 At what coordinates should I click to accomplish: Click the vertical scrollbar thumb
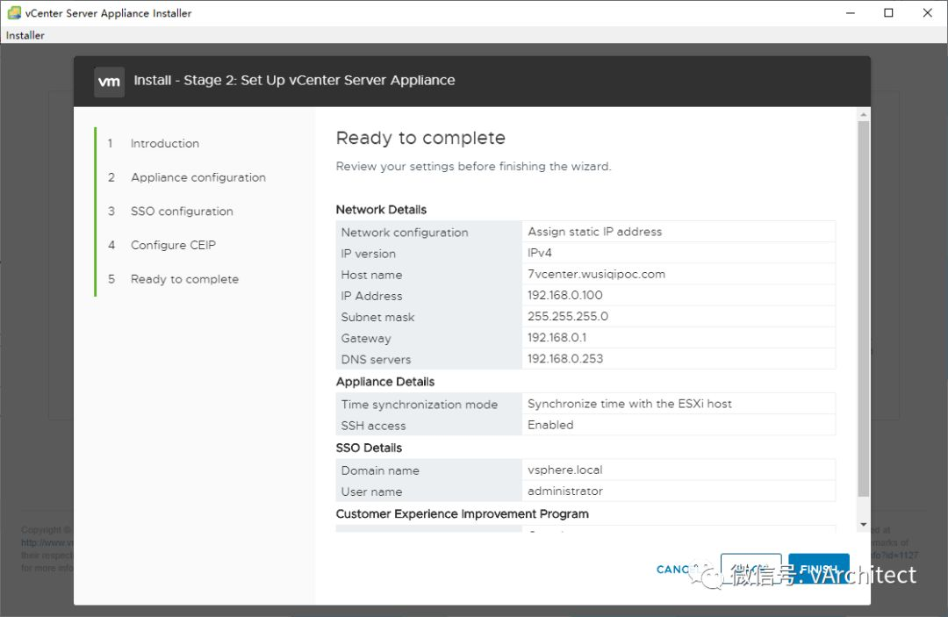click(863, 307)
